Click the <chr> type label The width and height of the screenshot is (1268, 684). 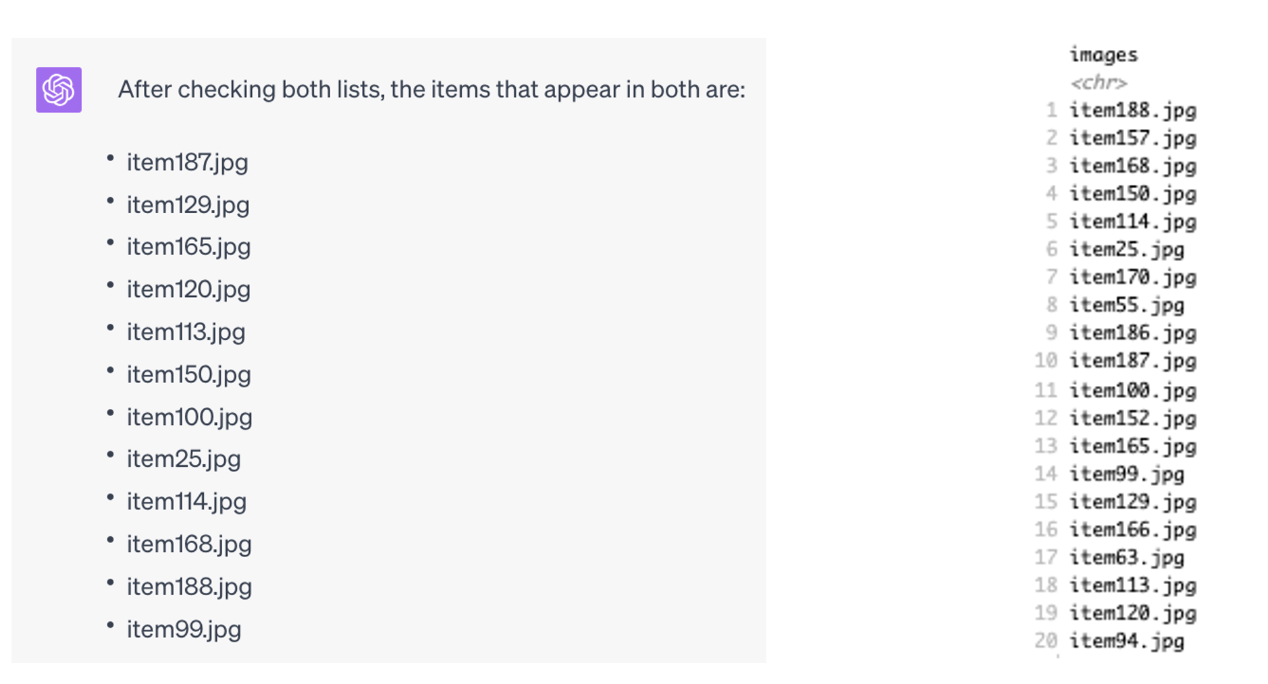click(1099, 82)
